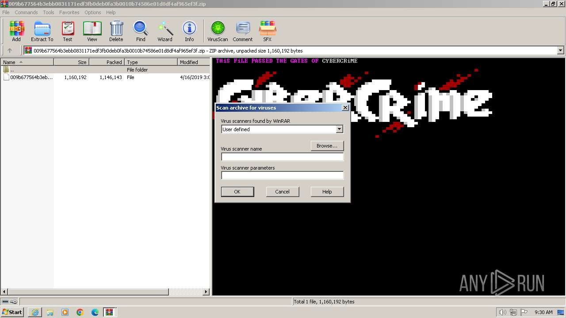Open File Explorer taskbar icon

click(x=50, y=312)
